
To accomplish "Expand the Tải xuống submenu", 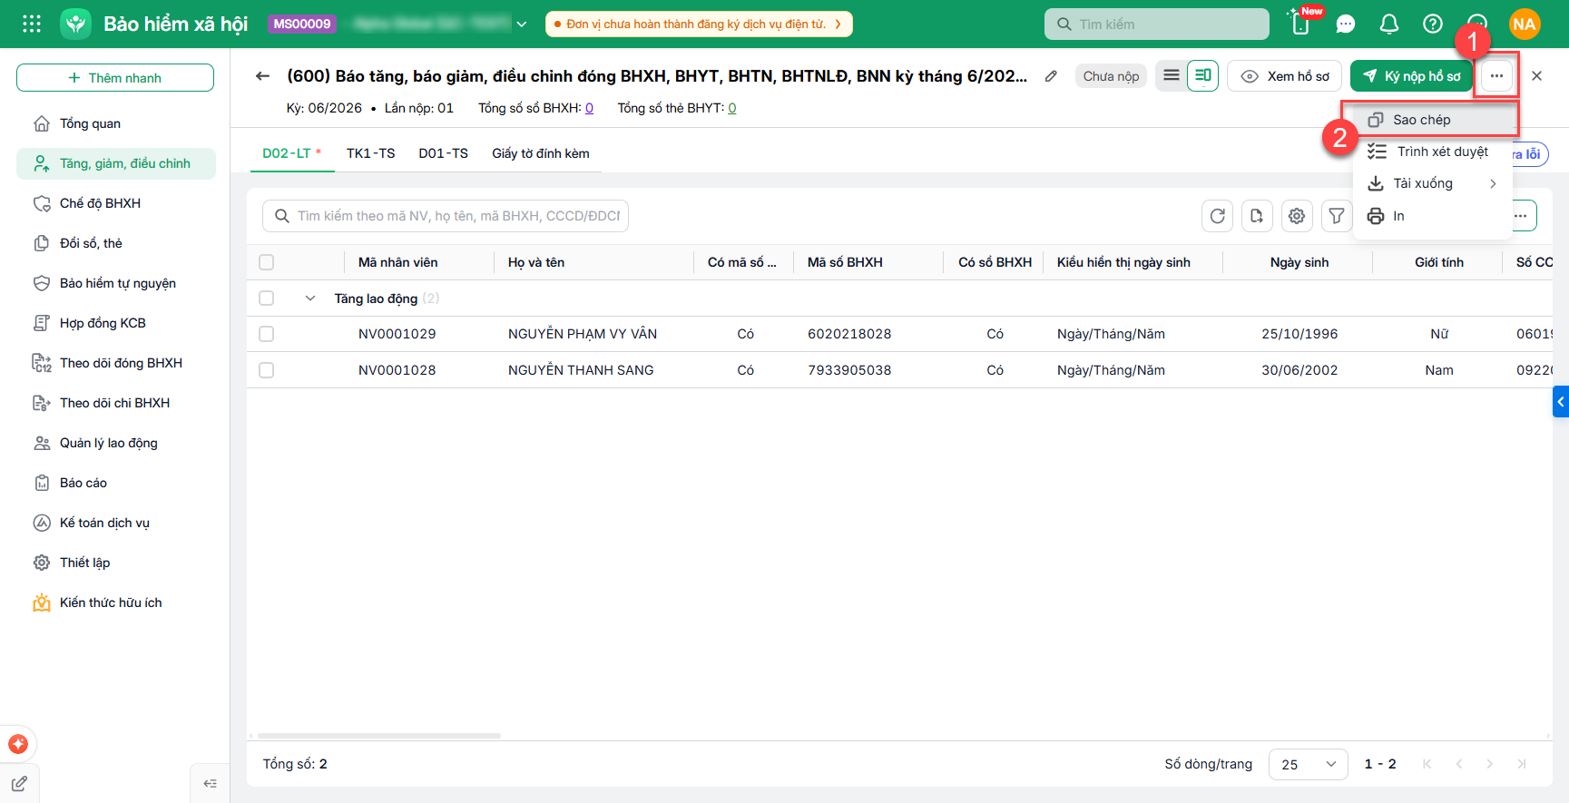I will pos(1432,183).
